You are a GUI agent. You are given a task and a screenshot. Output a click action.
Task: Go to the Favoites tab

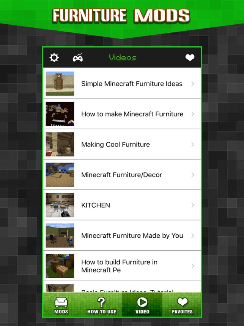pyautogui.click(x=182, y=305)
